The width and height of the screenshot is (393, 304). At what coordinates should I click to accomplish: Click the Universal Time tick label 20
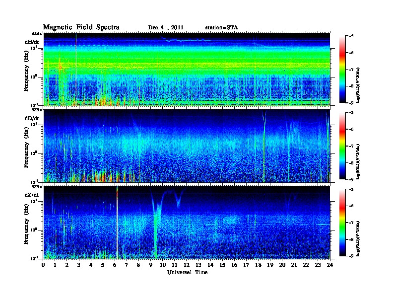[x=282, y=265]
